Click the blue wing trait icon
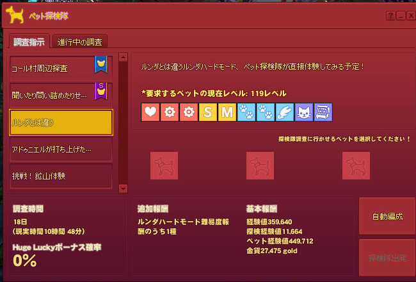Screen dimensions: 416x282 (x=285, y=112)
